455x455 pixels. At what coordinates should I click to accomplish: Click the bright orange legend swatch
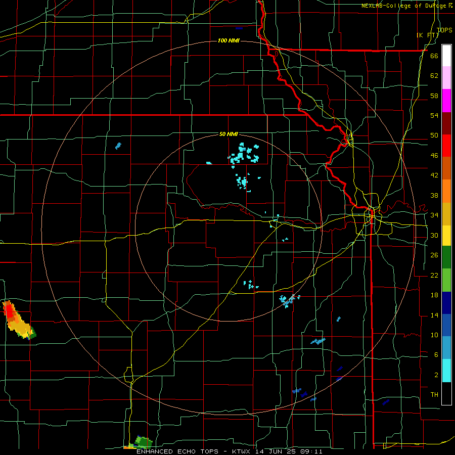coord(446,191)
